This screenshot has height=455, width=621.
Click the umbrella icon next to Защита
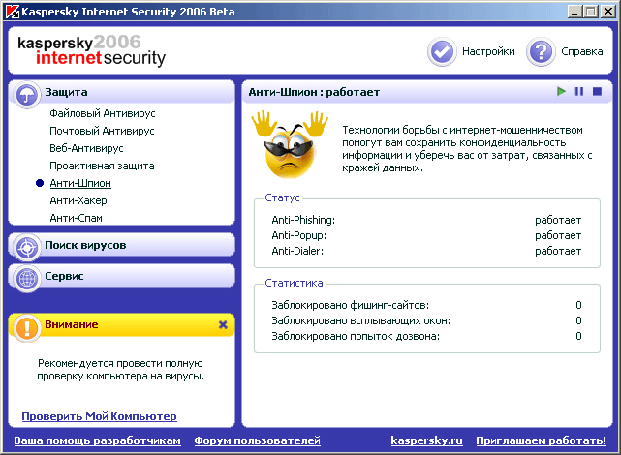tap(26, 95)
